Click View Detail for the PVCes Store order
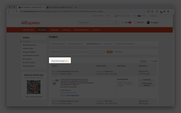The width and height of the screenshot is (181, 113). coord(75,101)
